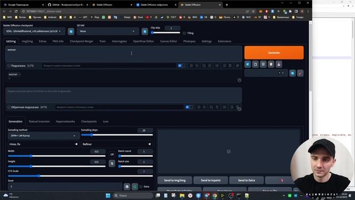Image resolution: width=355 pixels, height=200 pixels.
Task: Click the image placeholder icon in the output area
Action: tap(229, 151)
